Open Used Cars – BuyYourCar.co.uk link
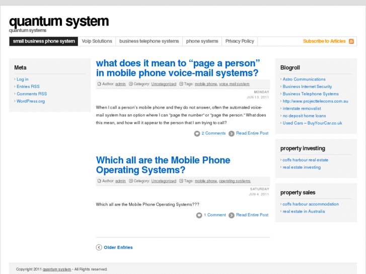366x274 pixels. [312, 123]
